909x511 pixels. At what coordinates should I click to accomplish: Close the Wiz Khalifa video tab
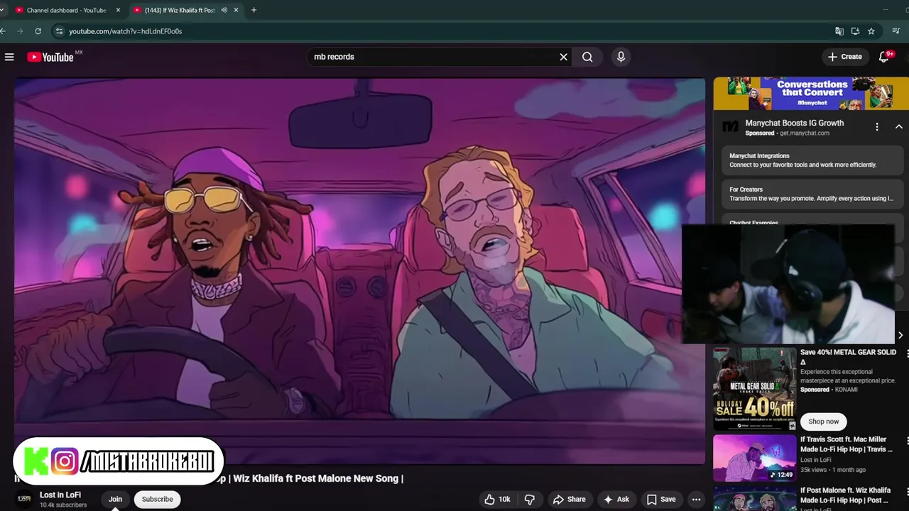(x=236, y=10)
